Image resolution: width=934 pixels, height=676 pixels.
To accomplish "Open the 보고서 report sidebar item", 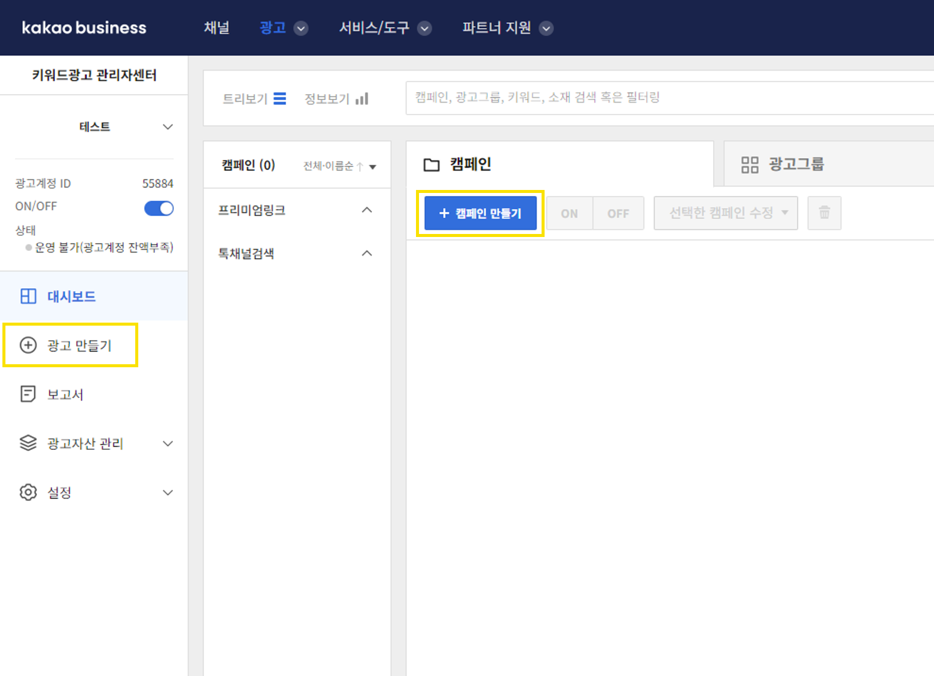I will (65, 394).
